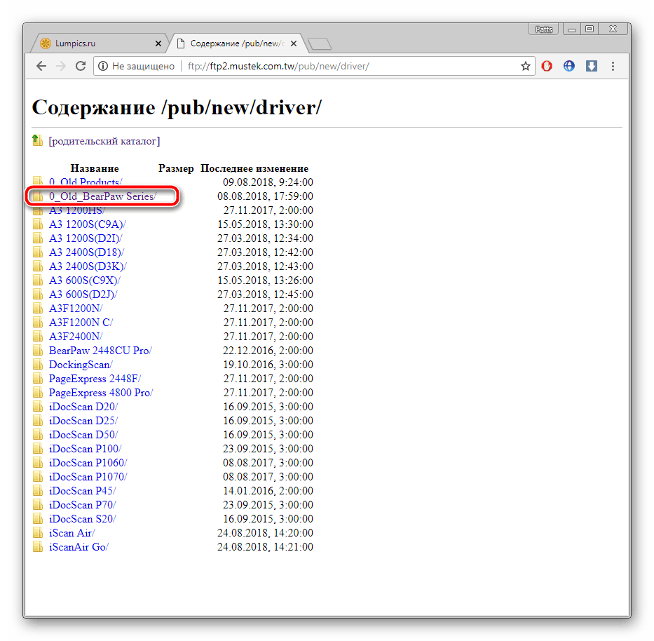Close the Lumpics.ru tab
This screenshot has width=654, height=641.
[x=158, y=43]
